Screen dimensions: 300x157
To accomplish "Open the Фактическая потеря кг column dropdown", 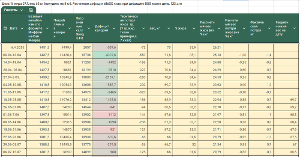I will coord(269,28).
